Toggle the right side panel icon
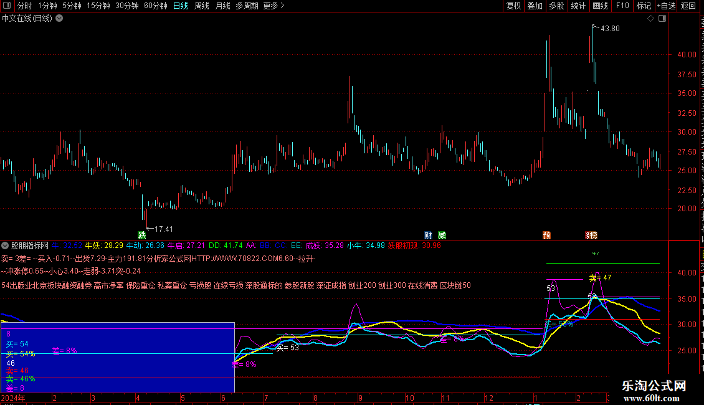 [662, 19]
